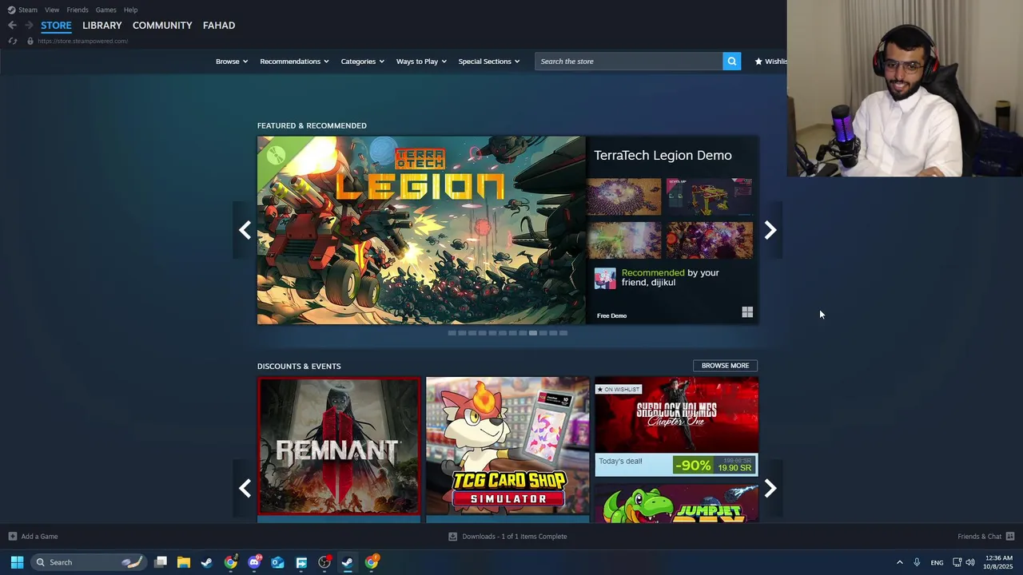Open the clock showing 12:36 AM
The height and width of the screenshot is (575, 1023).
tap(998, 562)
